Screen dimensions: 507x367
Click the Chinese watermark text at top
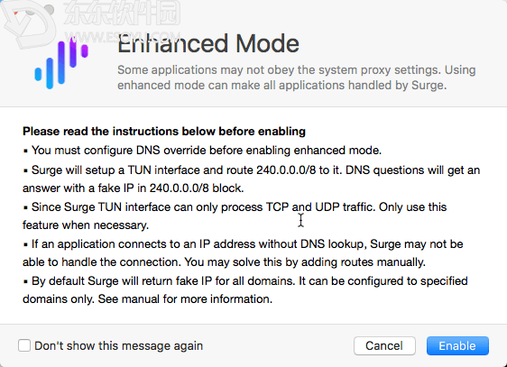click(x=122, y=14)
